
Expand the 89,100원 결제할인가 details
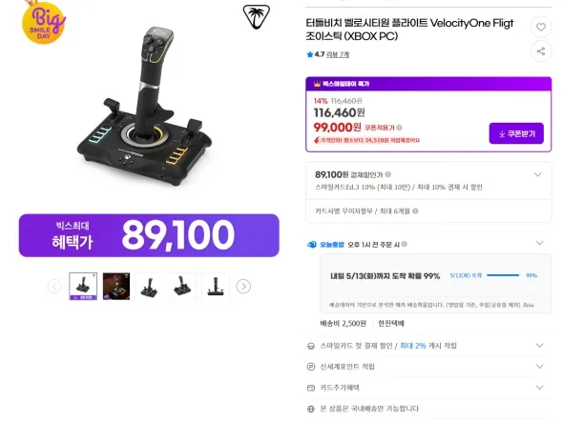(538, 174)
